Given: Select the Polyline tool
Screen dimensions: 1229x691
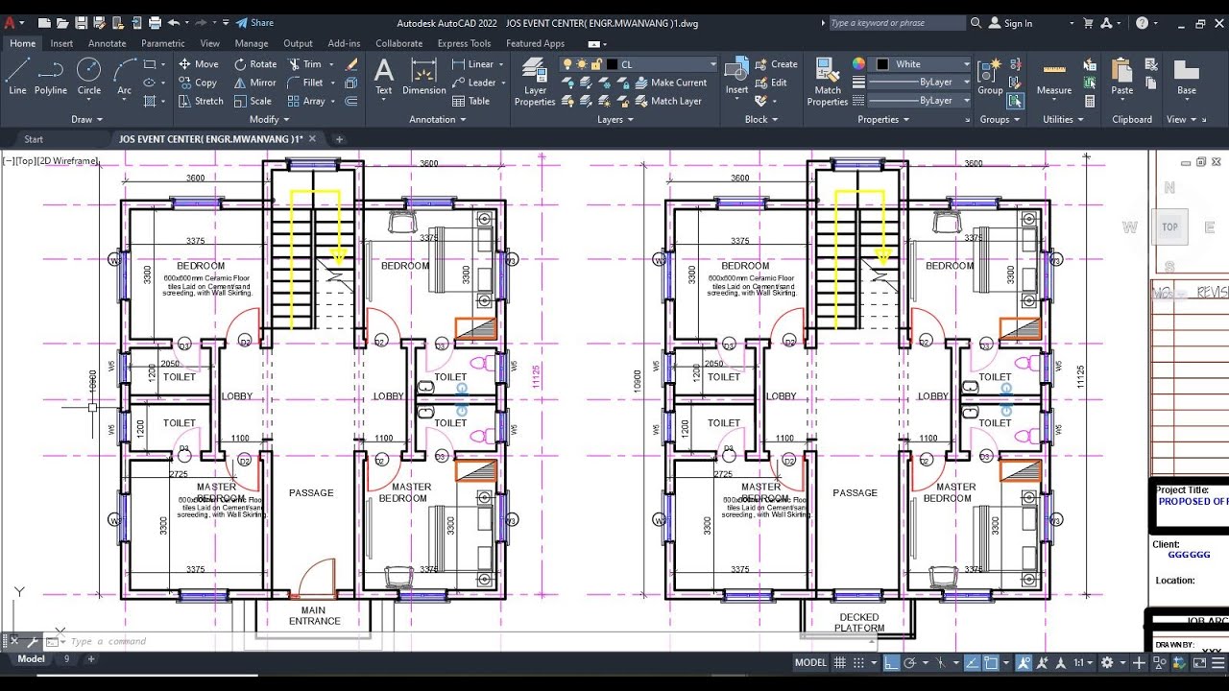Looking at the screenshot, I should click(x=51, y=77).
